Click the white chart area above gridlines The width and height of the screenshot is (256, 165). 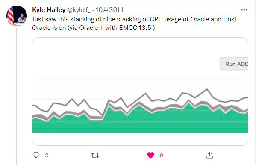(124, 57)
